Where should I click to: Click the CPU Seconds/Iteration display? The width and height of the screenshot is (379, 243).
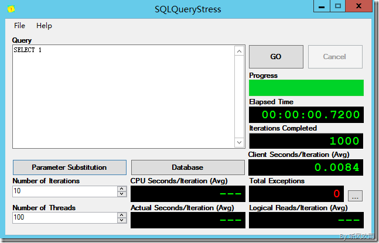click(188, 194)
